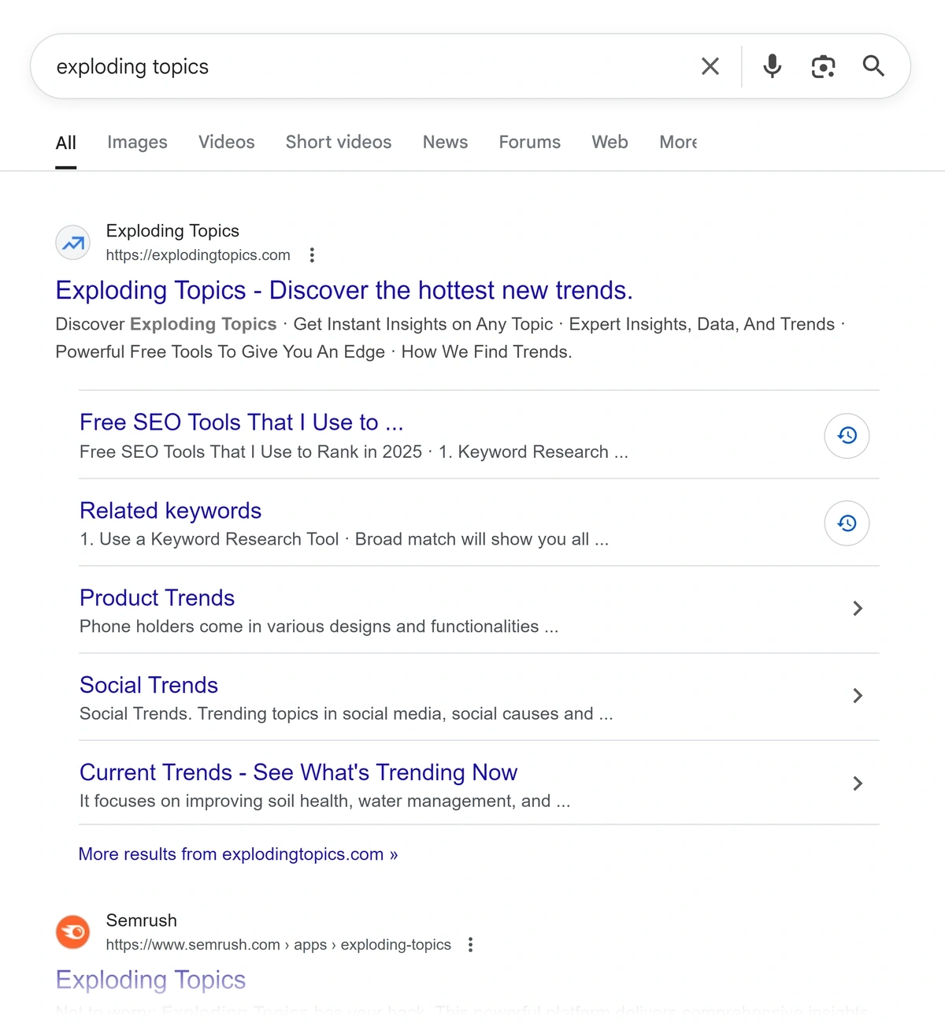Select the All search tab
The width and height of the screenshot is (945, 1023).
point(66,143)
